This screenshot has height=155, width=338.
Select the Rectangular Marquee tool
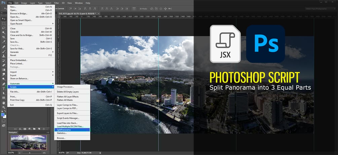pos(4,23)
